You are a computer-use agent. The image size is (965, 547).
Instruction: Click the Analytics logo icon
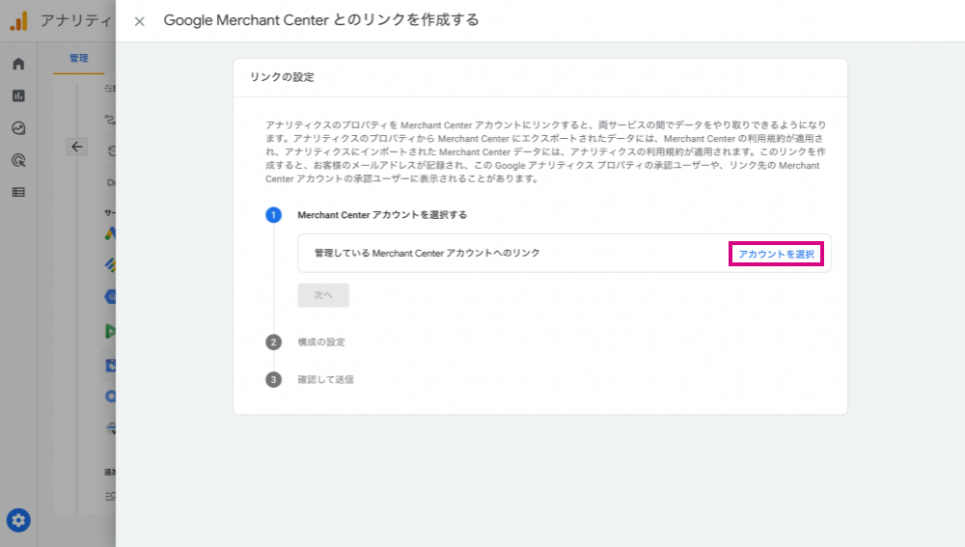coord(19,21)
